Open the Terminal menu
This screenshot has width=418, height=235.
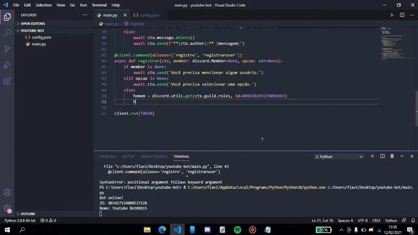click(99, 5)
